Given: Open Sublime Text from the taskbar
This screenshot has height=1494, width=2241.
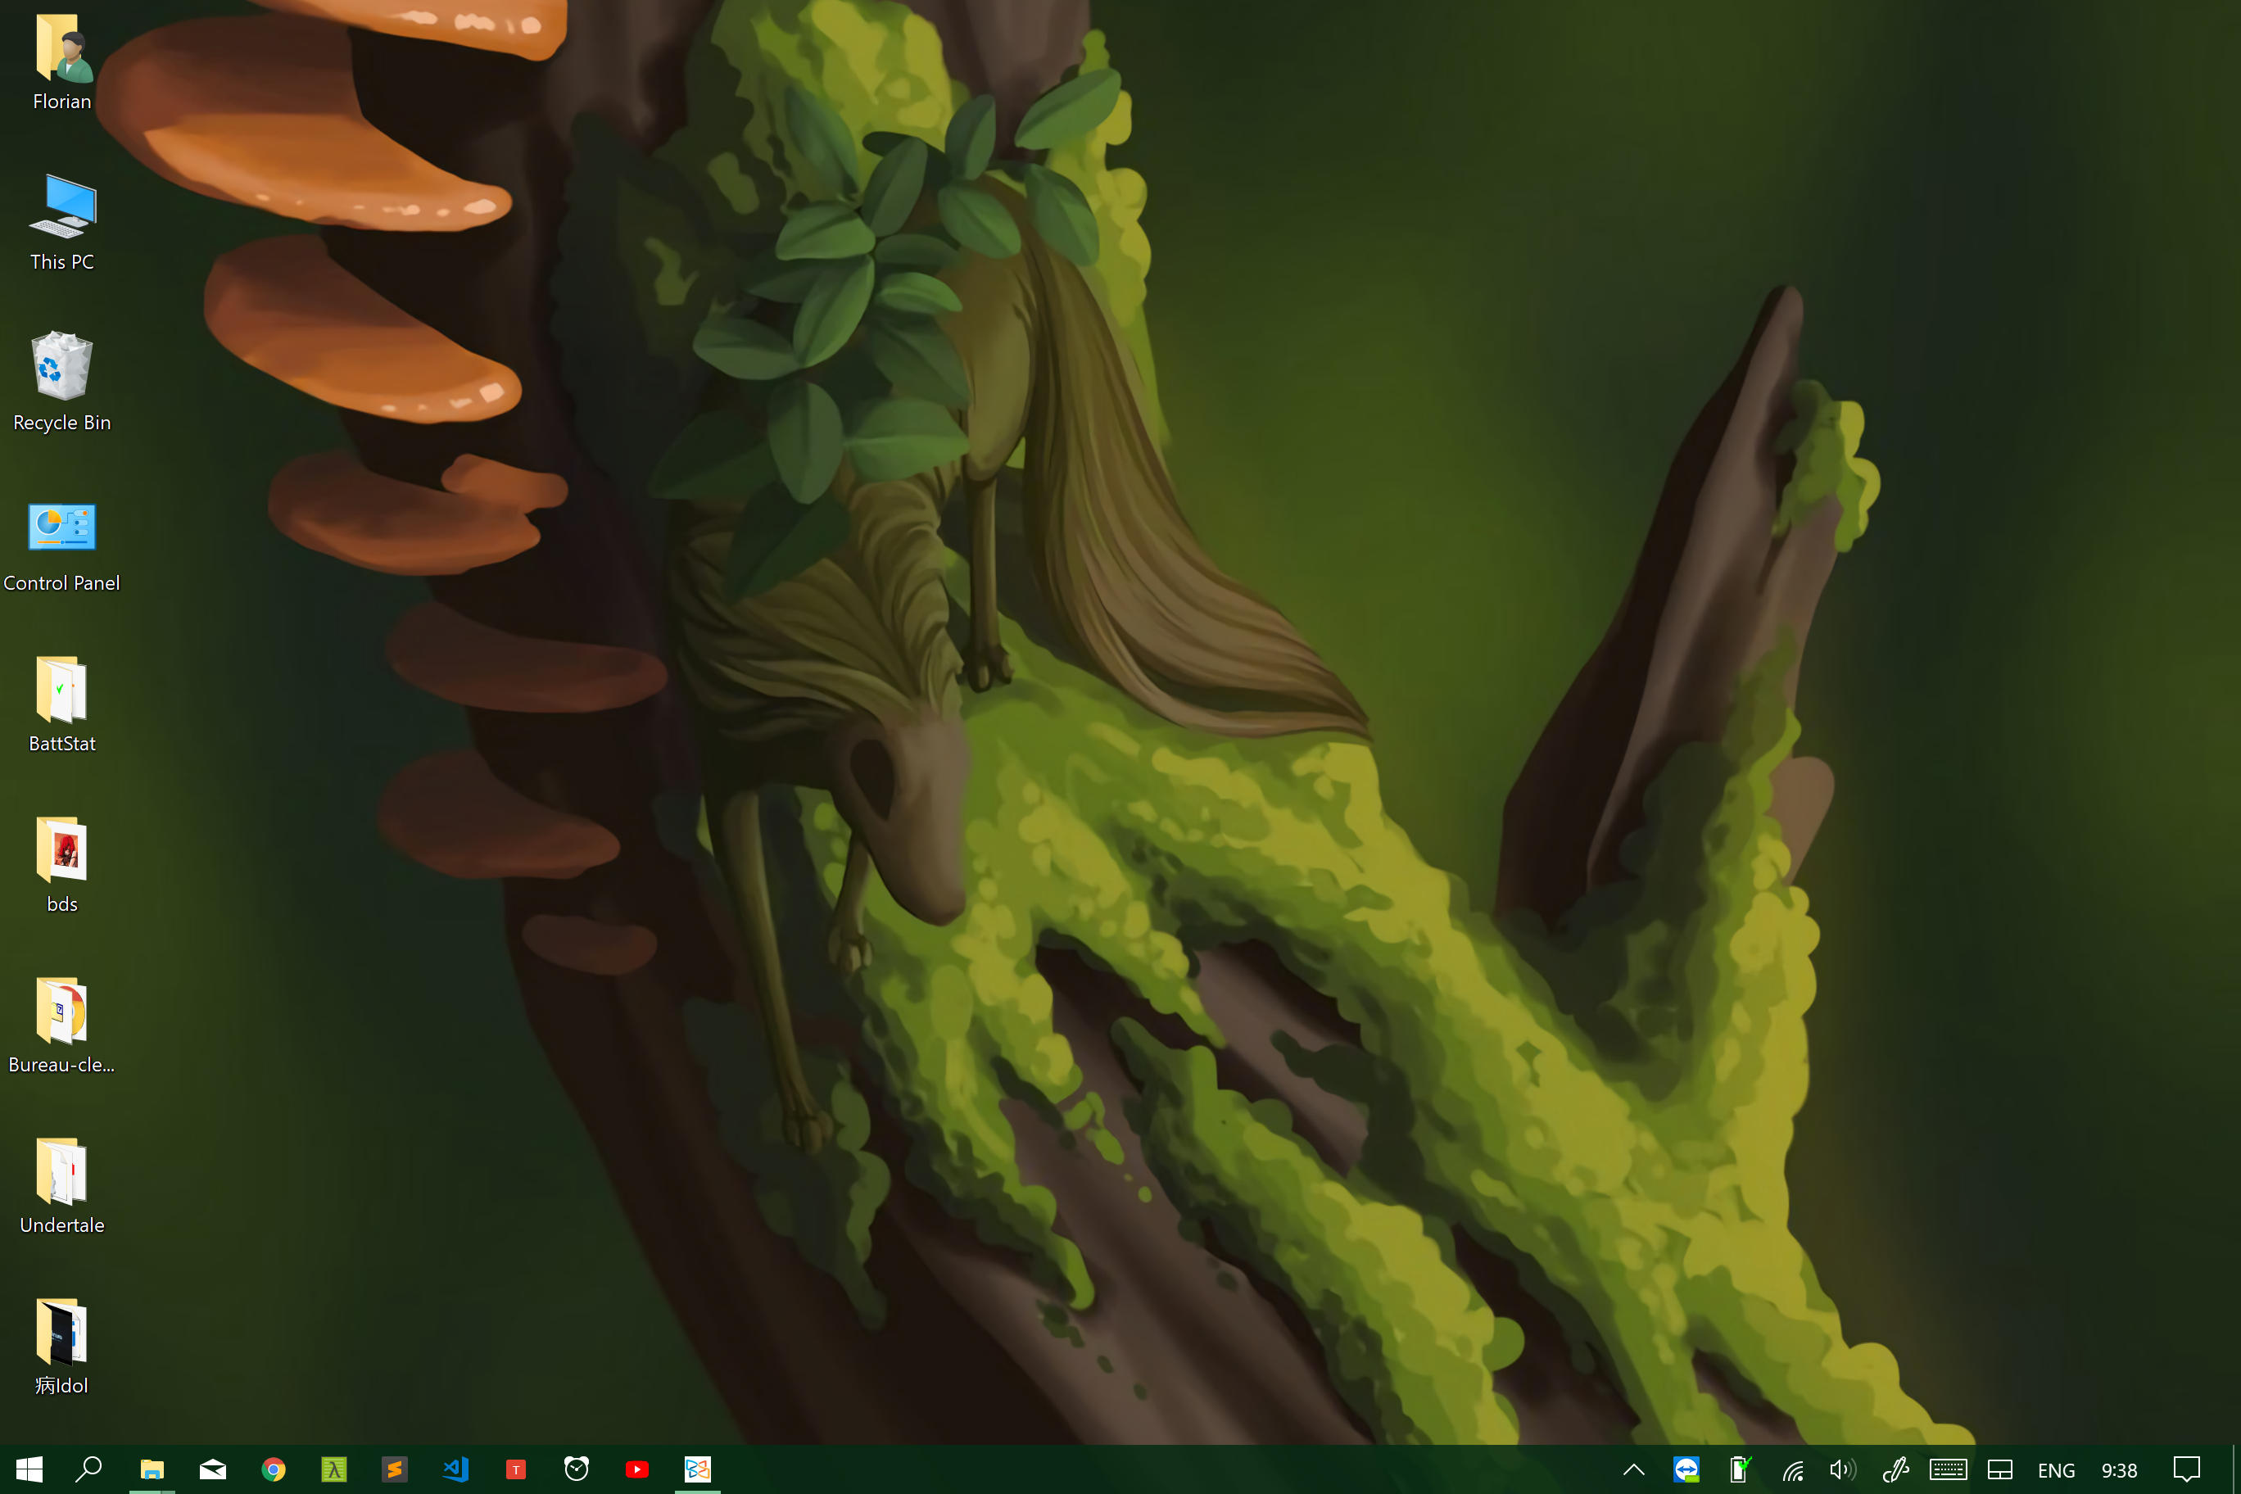Looking at the screenshot, I should [395, 1469].
